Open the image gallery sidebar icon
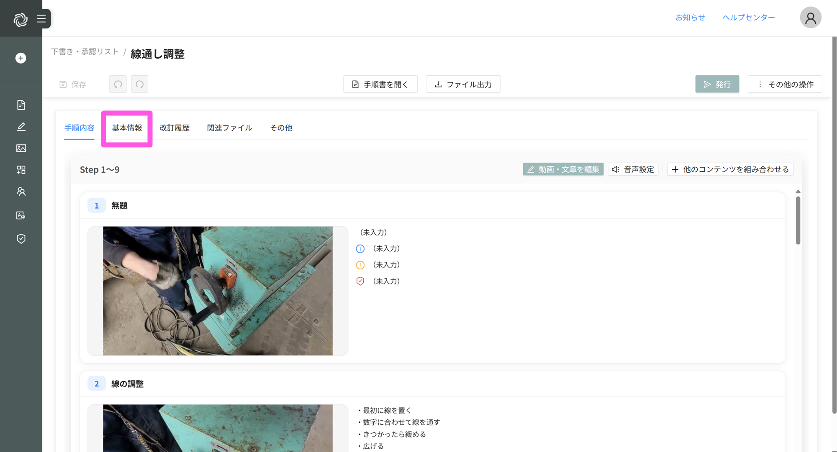 (21, 148)
